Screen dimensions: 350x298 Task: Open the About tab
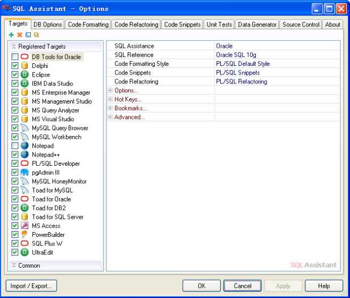click(332, 24)
